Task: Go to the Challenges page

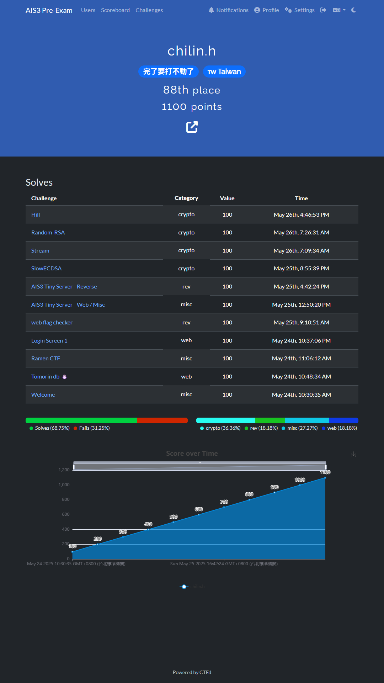Action: [x=149, y=10]
